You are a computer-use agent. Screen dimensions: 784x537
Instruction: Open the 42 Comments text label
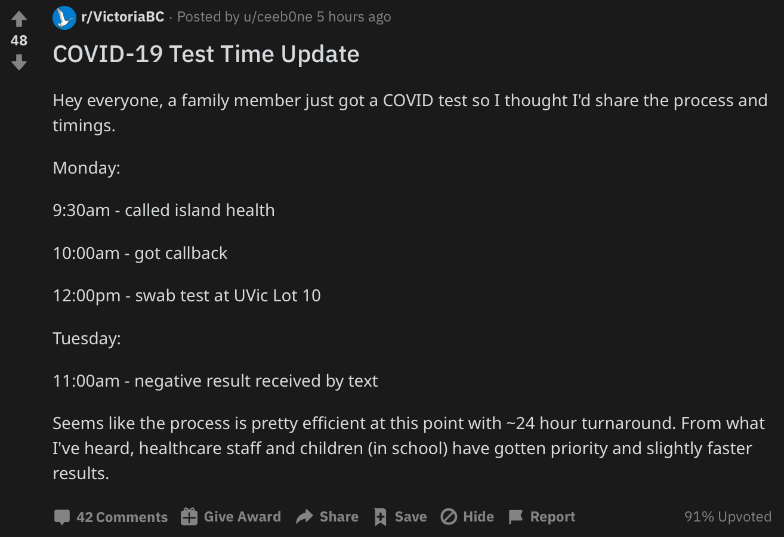(x=122, y=517)
